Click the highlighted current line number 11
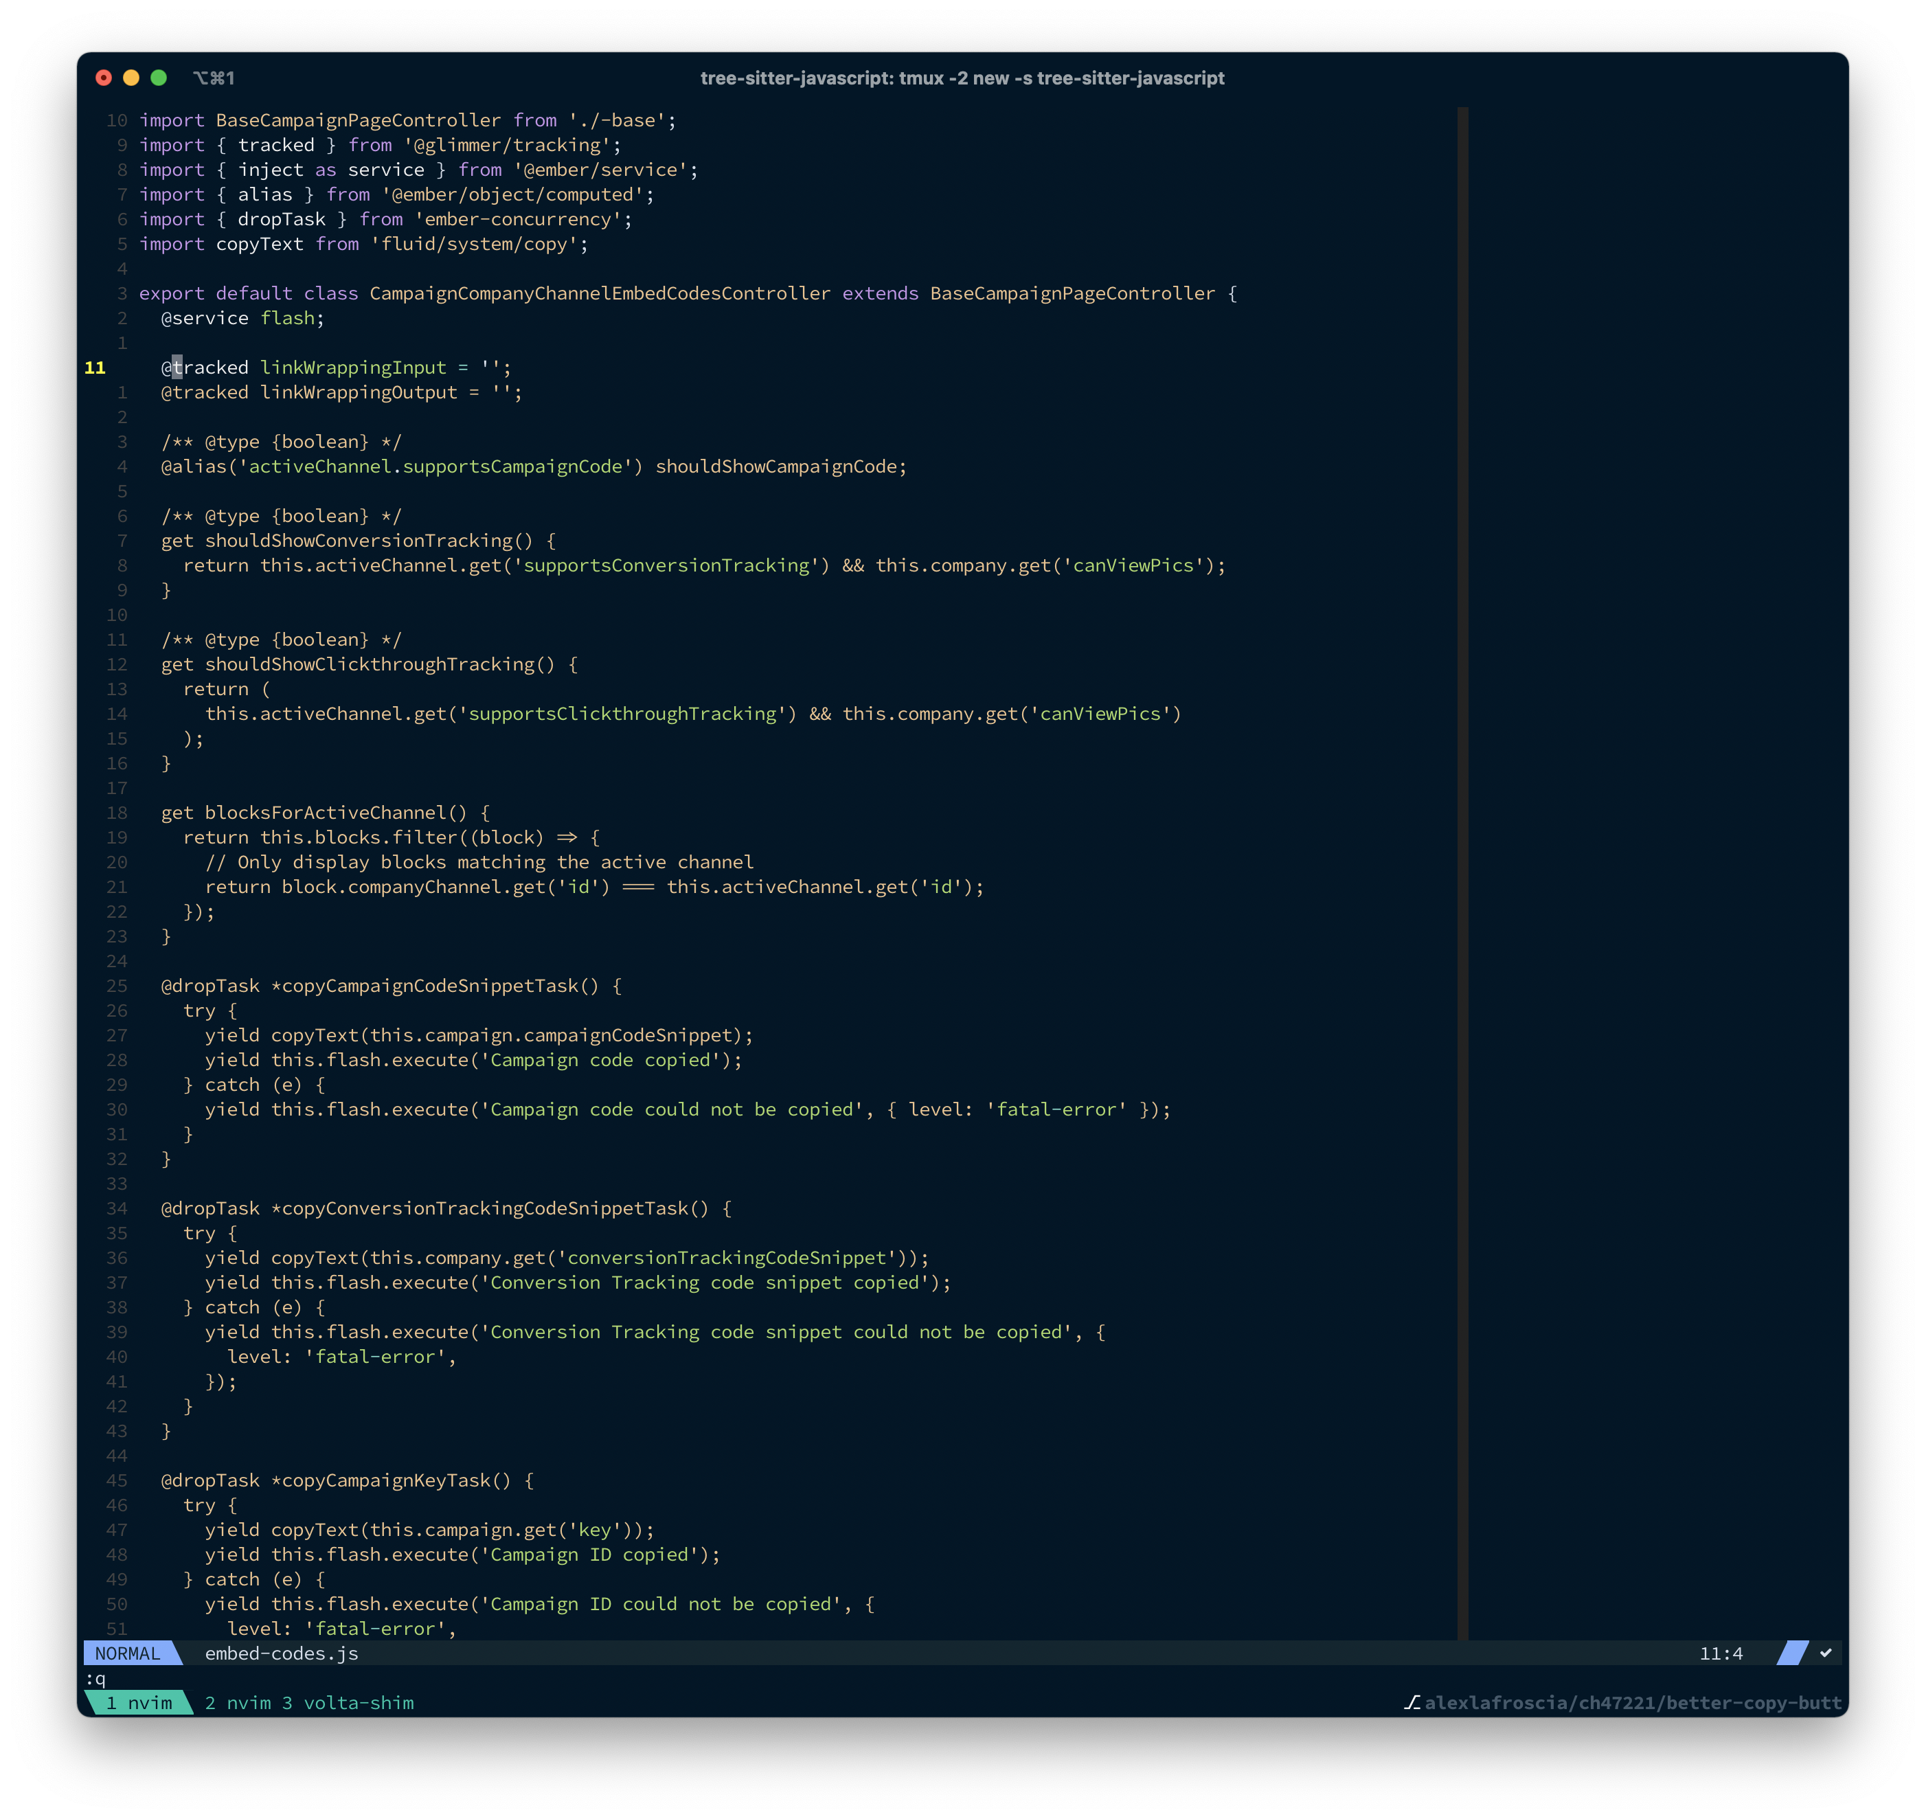1926x1819 pixels. (95, 368)
